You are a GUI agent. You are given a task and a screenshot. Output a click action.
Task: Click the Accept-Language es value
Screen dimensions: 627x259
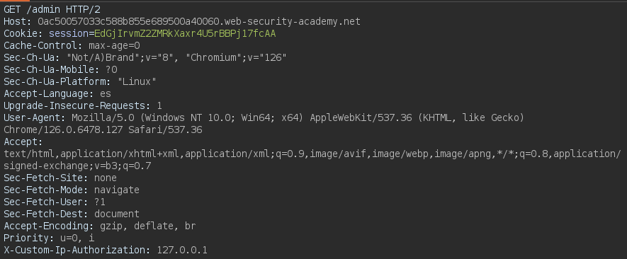click(106, 93)
